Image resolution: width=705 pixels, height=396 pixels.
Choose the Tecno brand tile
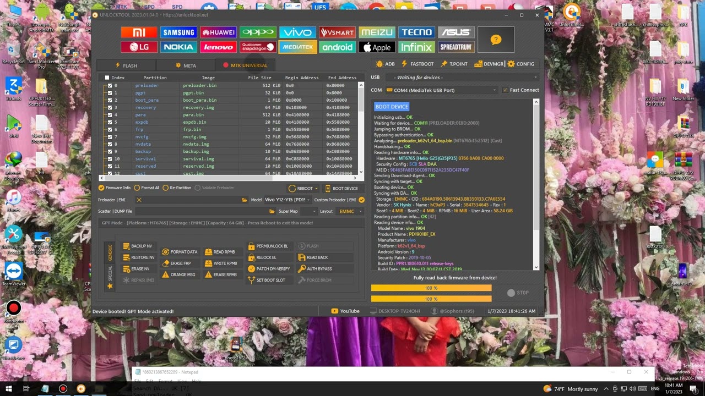point(416,32)
